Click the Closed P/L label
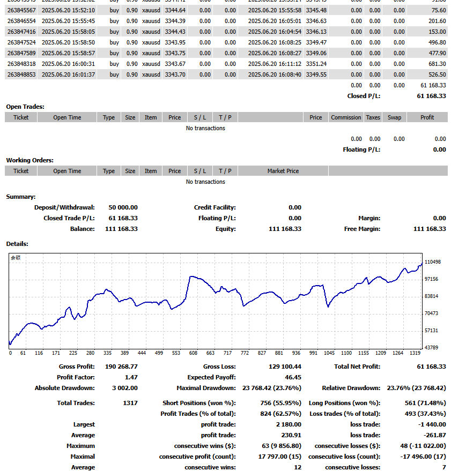Viewport: 466px width, 471px height. click(x=364, y=96)
